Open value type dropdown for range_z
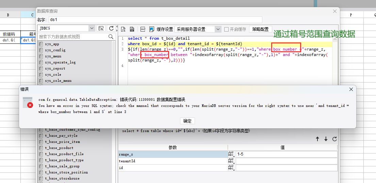The height and width of the screenshot is (183, 376). [x=231, y=154]
